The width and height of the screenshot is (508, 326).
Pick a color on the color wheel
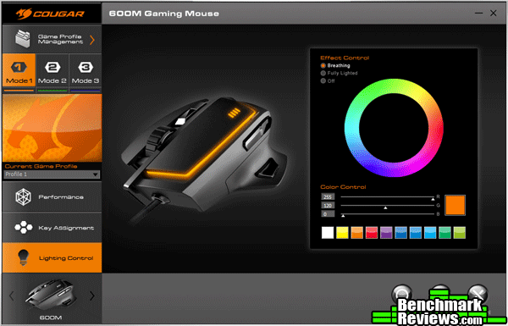[x=394, y=128]
